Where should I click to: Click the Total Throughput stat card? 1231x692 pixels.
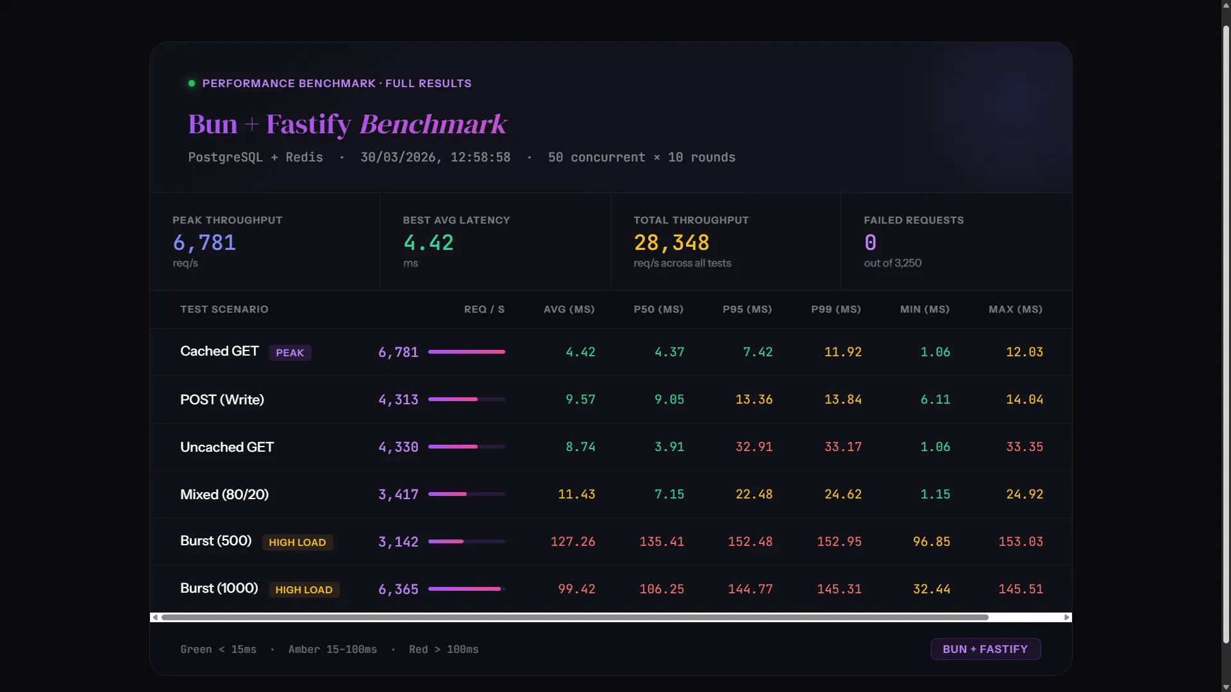[x=724, y=242]
